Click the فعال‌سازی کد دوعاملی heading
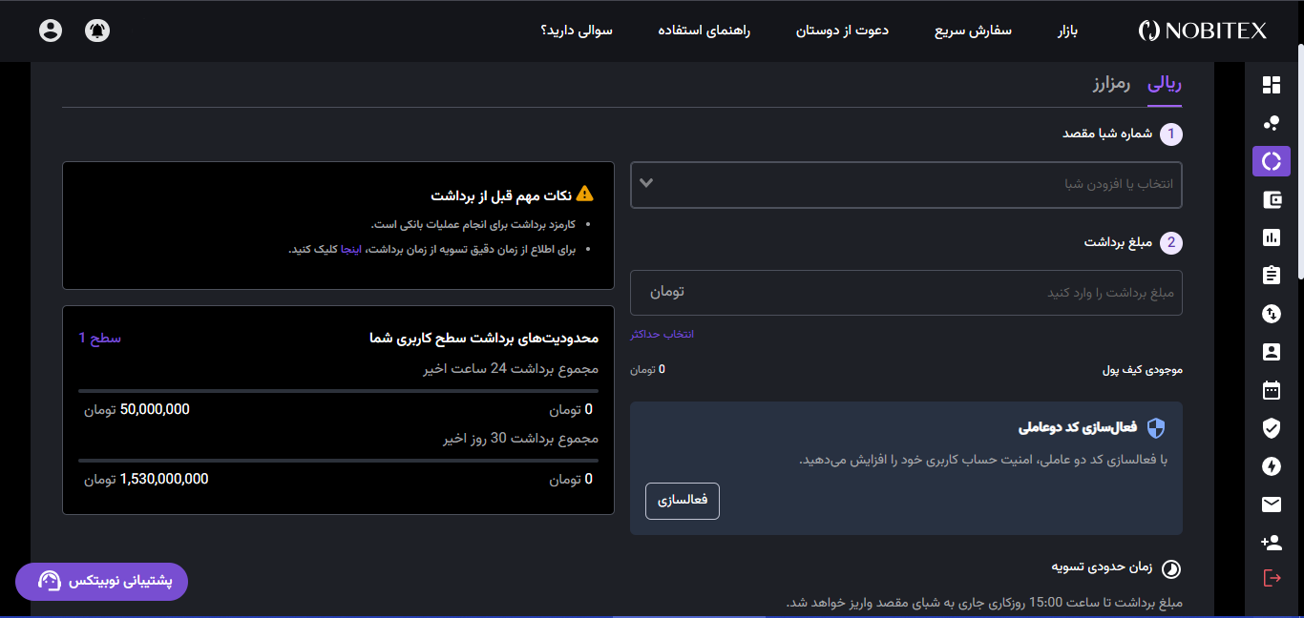 (1078, 427)
